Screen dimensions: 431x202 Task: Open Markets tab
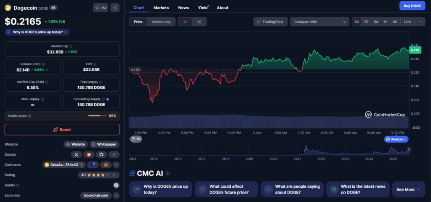(161, 8)
